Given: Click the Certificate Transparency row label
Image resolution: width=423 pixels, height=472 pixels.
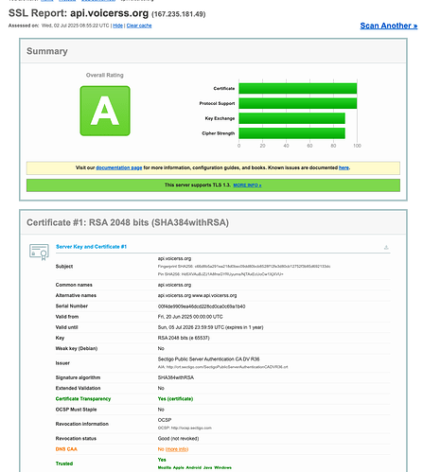Looking at the screenshot, I should click(x=83, y=399).
